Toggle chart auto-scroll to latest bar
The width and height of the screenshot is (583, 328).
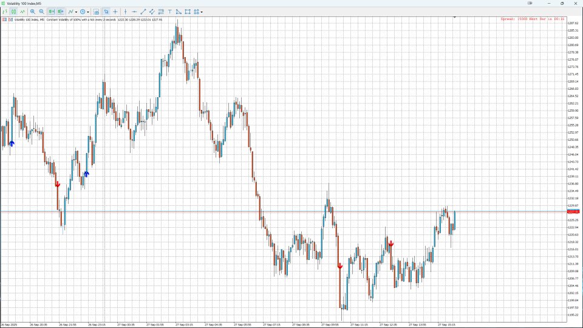[x=51, y=12]
